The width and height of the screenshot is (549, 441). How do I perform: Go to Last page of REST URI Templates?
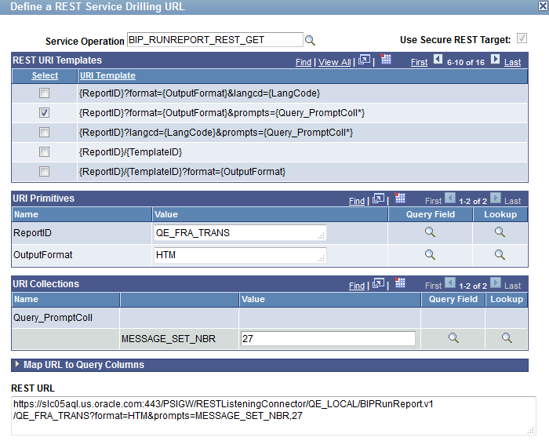513,62
